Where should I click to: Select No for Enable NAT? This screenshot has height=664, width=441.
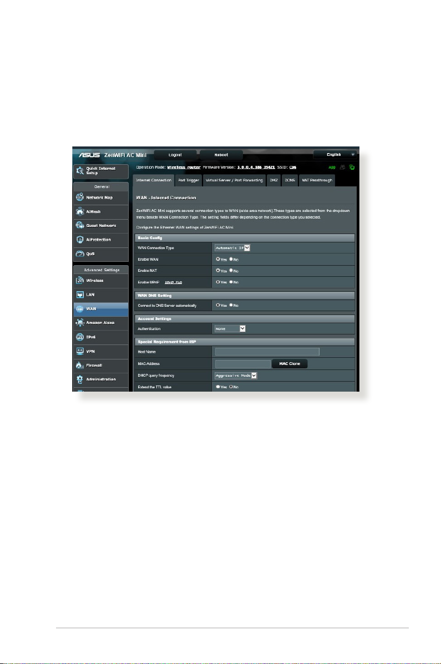(x=231, y=271)
